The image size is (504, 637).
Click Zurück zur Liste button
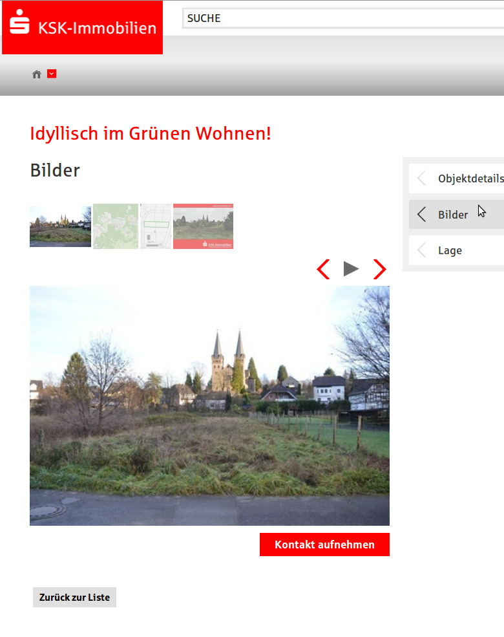(x=75, y=597)
